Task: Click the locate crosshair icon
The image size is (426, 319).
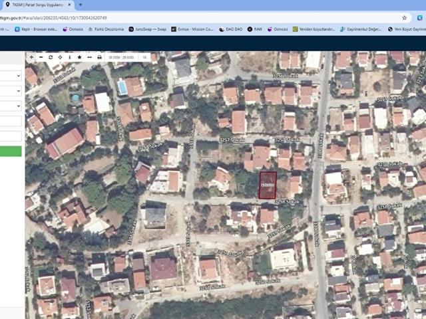Action: click(60, 58)
